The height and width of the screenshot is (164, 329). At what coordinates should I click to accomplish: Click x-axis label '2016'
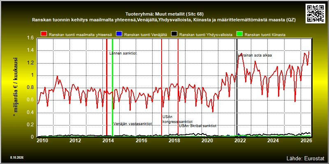pos(141,140)
